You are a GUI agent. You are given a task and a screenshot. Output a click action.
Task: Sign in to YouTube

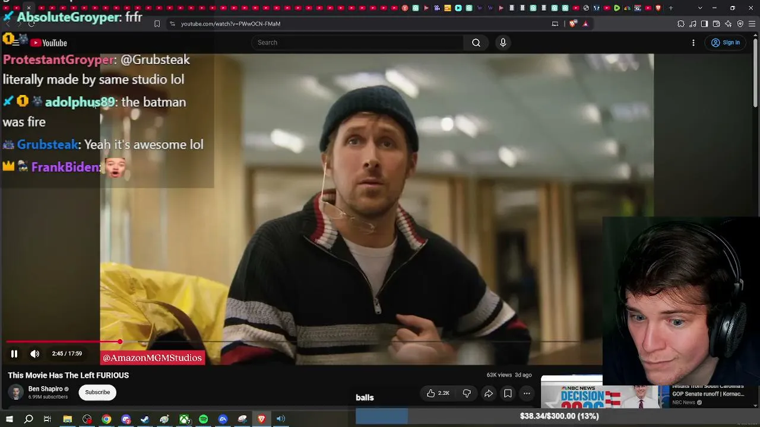(x=726, y=43)
